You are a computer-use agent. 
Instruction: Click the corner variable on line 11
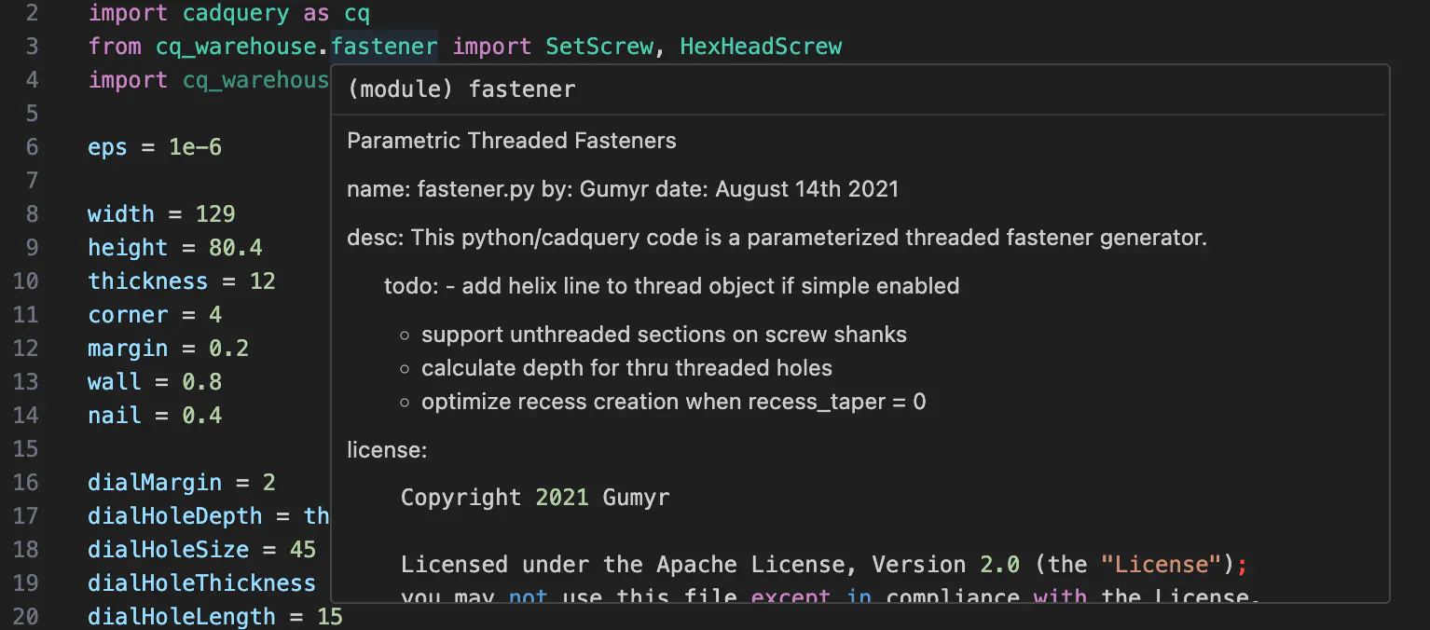(x=128, y=315)
